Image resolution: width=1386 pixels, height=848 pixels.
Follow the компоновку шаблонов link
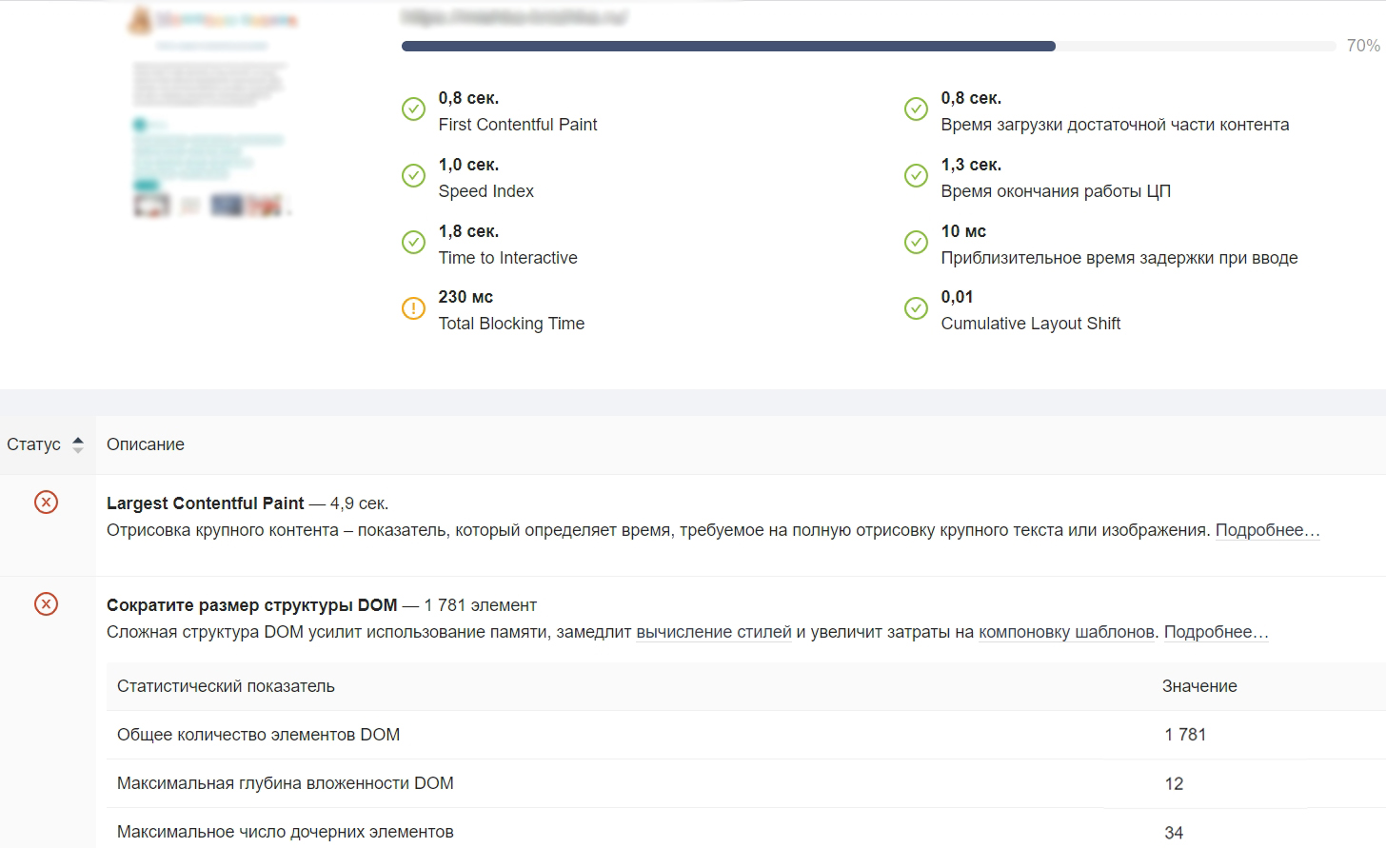click(x=1066, y=632)
